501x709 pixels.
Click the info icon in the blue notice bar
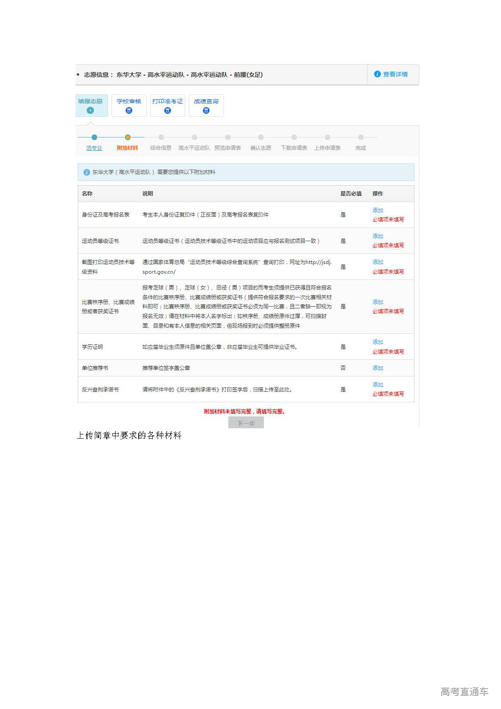click(x=87, y=172)
